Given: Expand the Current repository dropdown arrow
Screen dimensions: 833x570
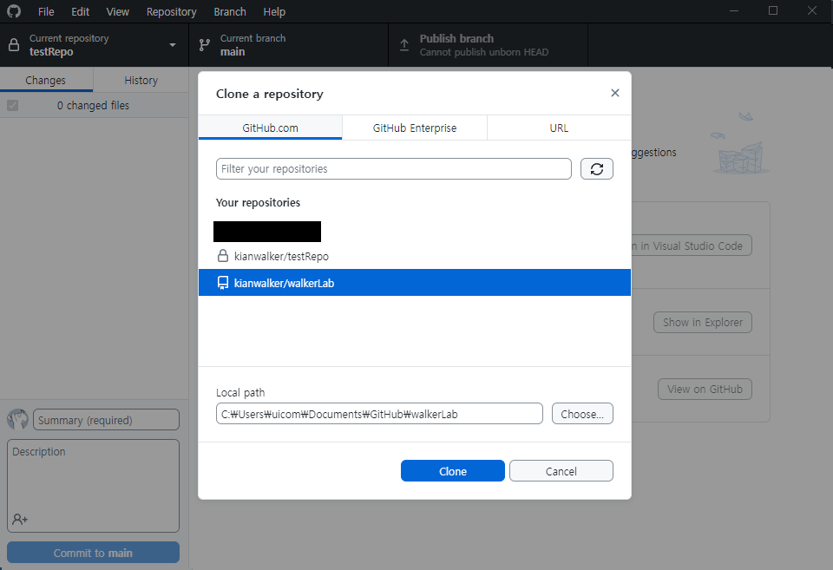Looking at the screenshot, I should point(172,45).
